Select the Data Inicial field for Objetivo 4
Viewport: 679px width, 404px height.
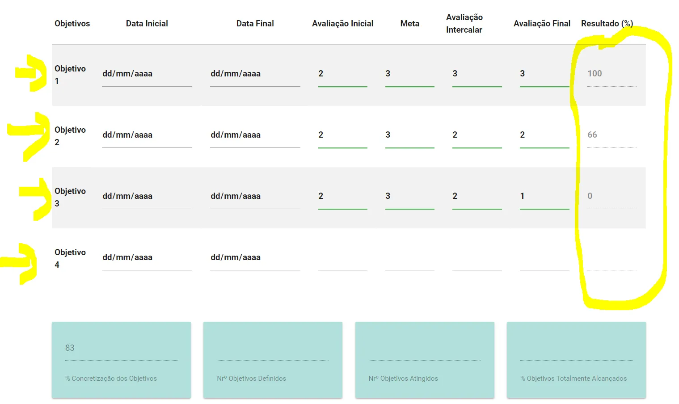click(147, 257)
